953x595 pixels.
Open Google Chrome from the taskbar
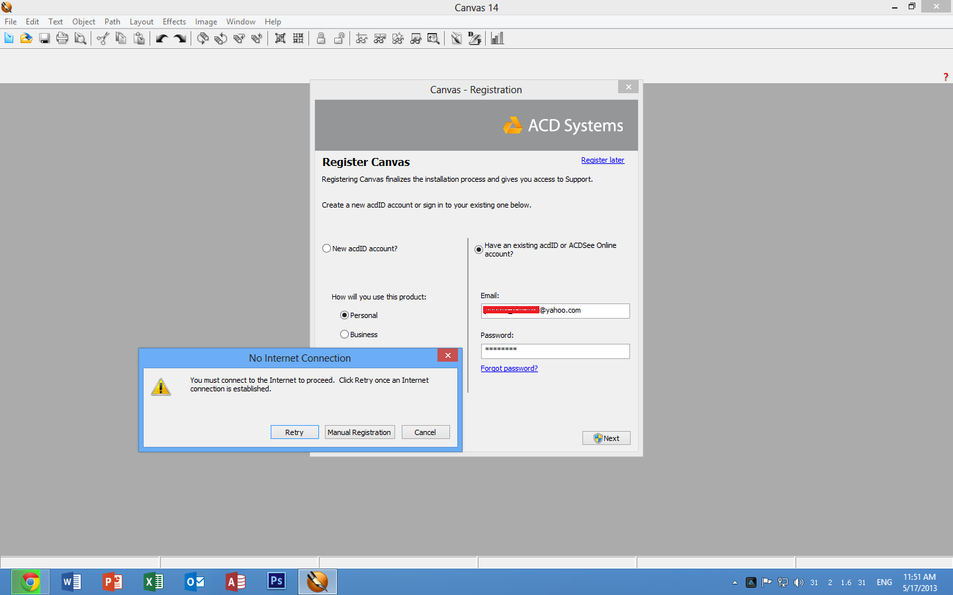point(30,582)
